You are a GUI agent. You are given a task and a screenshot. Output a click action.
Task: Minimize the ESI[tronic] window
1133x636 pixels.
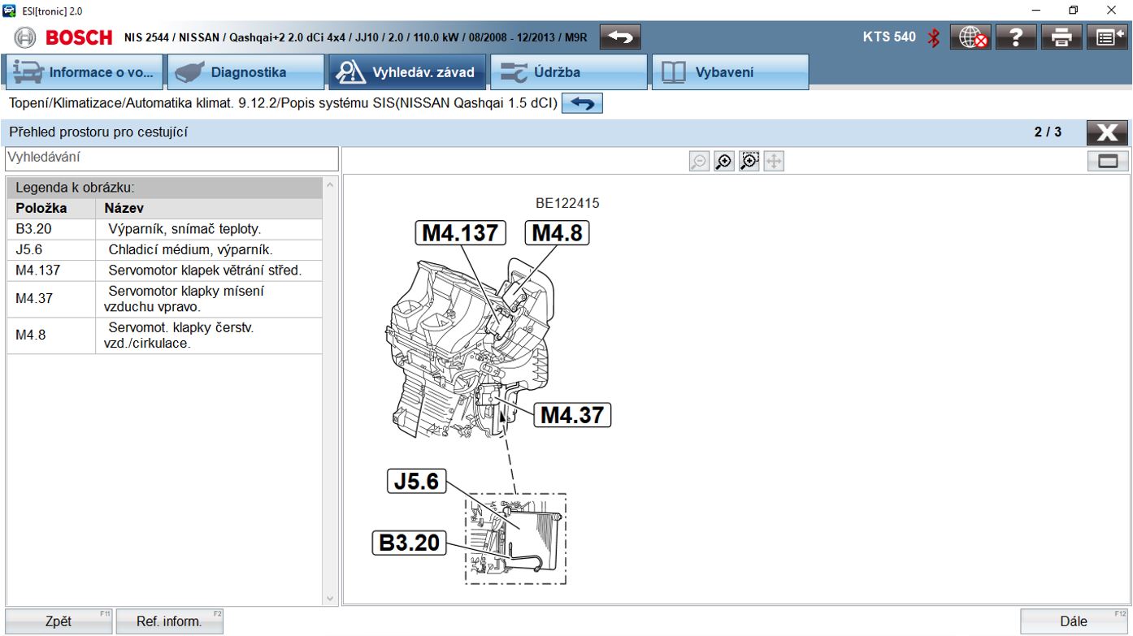click(x=1036, y=11)
